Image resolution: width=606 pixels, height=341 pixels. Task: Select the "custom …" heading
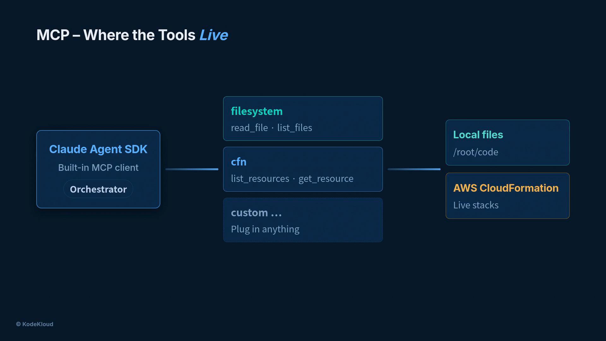point(256,212)
